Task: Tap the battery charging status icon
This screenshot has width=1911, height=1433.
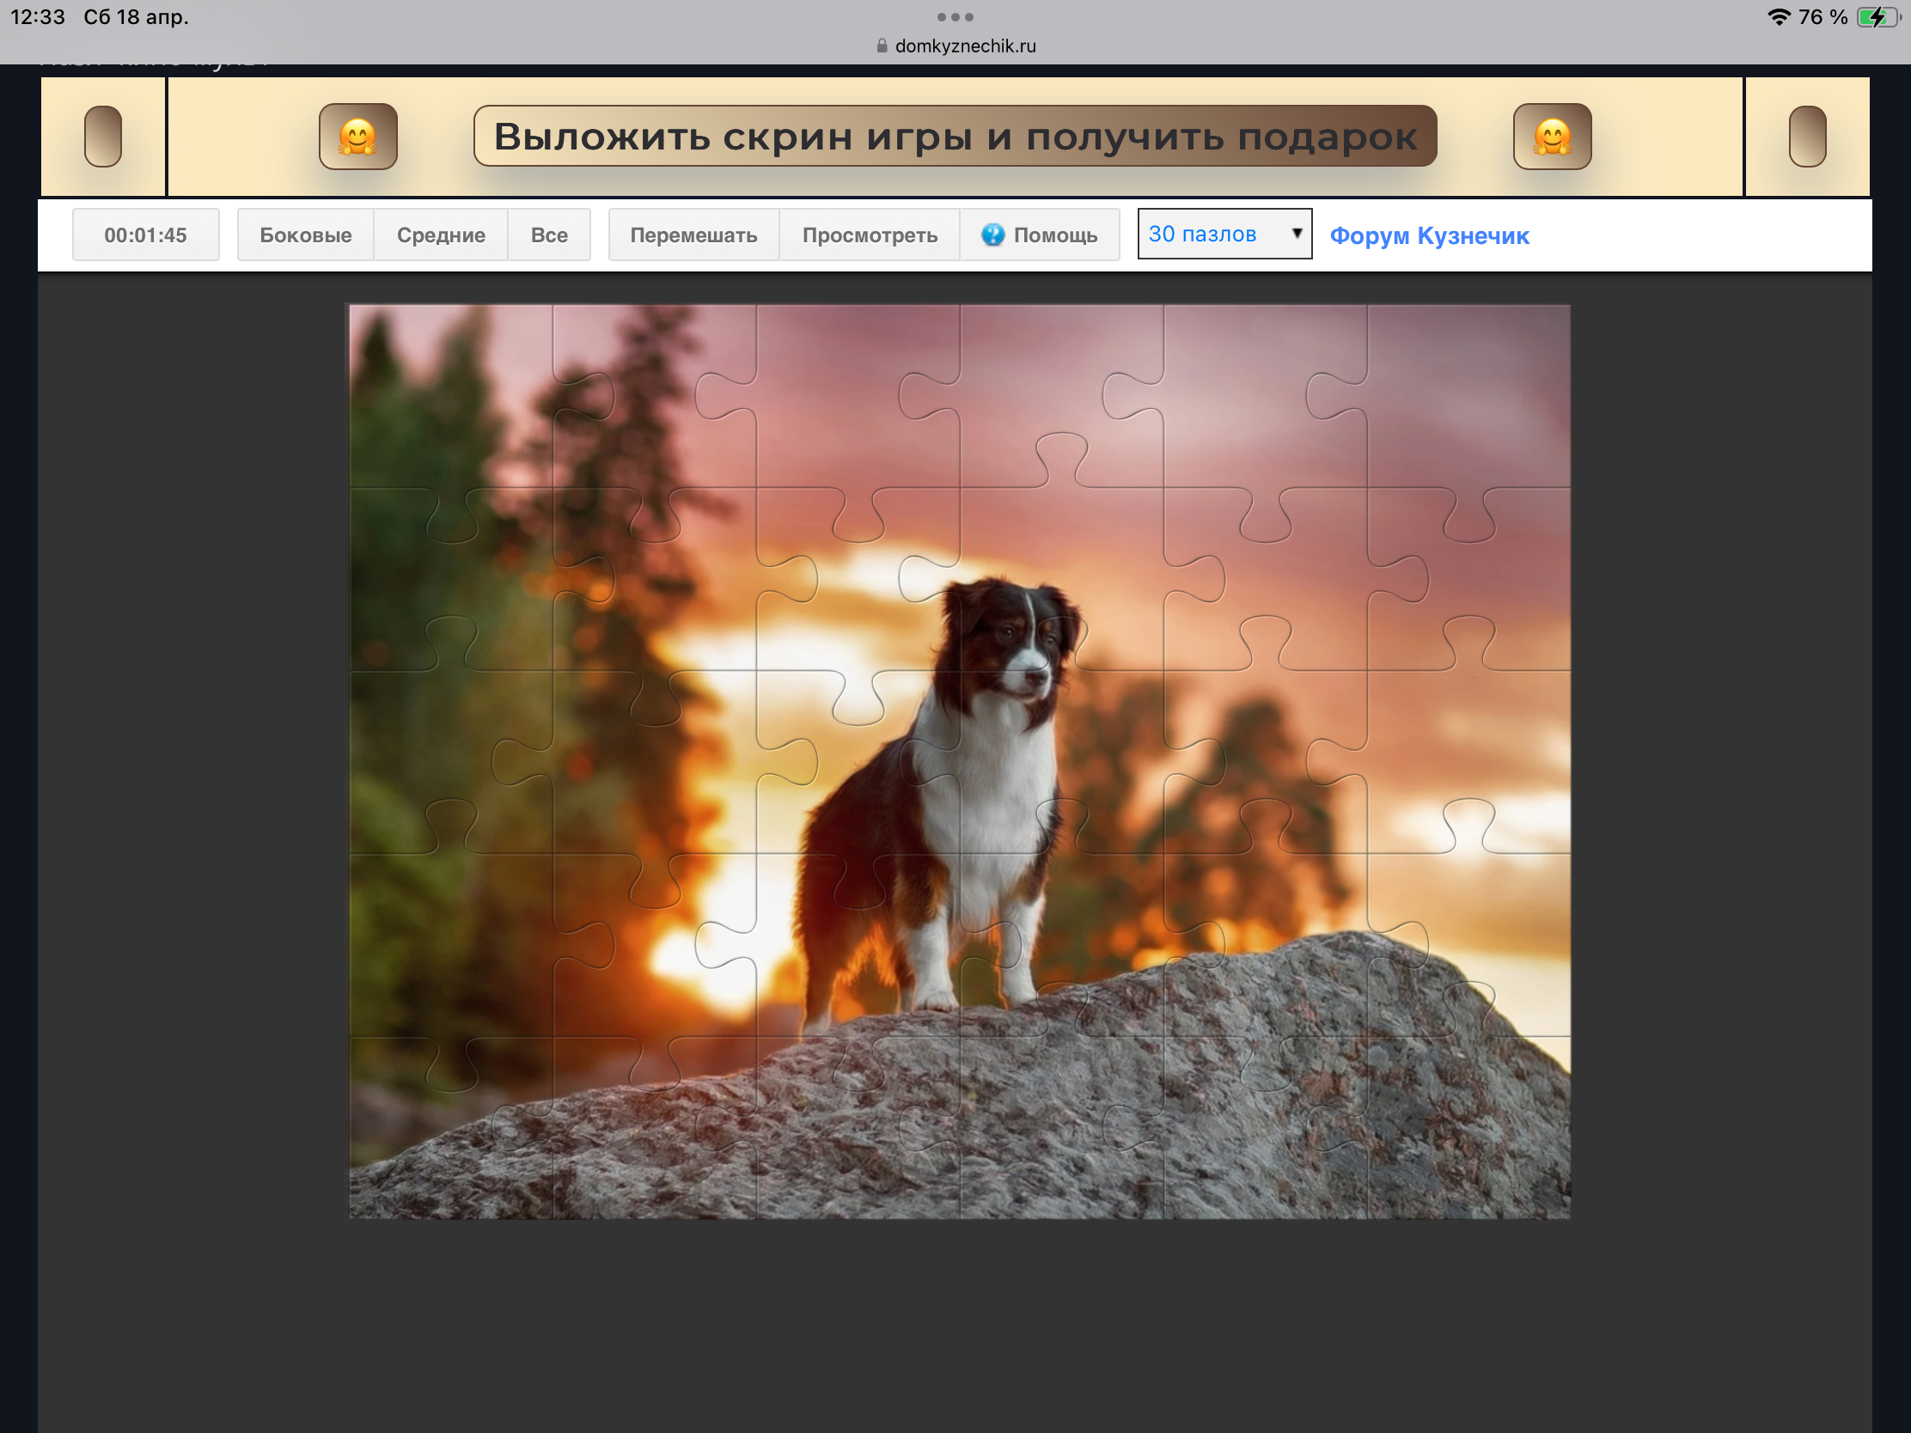Action: pos(1877,17)
